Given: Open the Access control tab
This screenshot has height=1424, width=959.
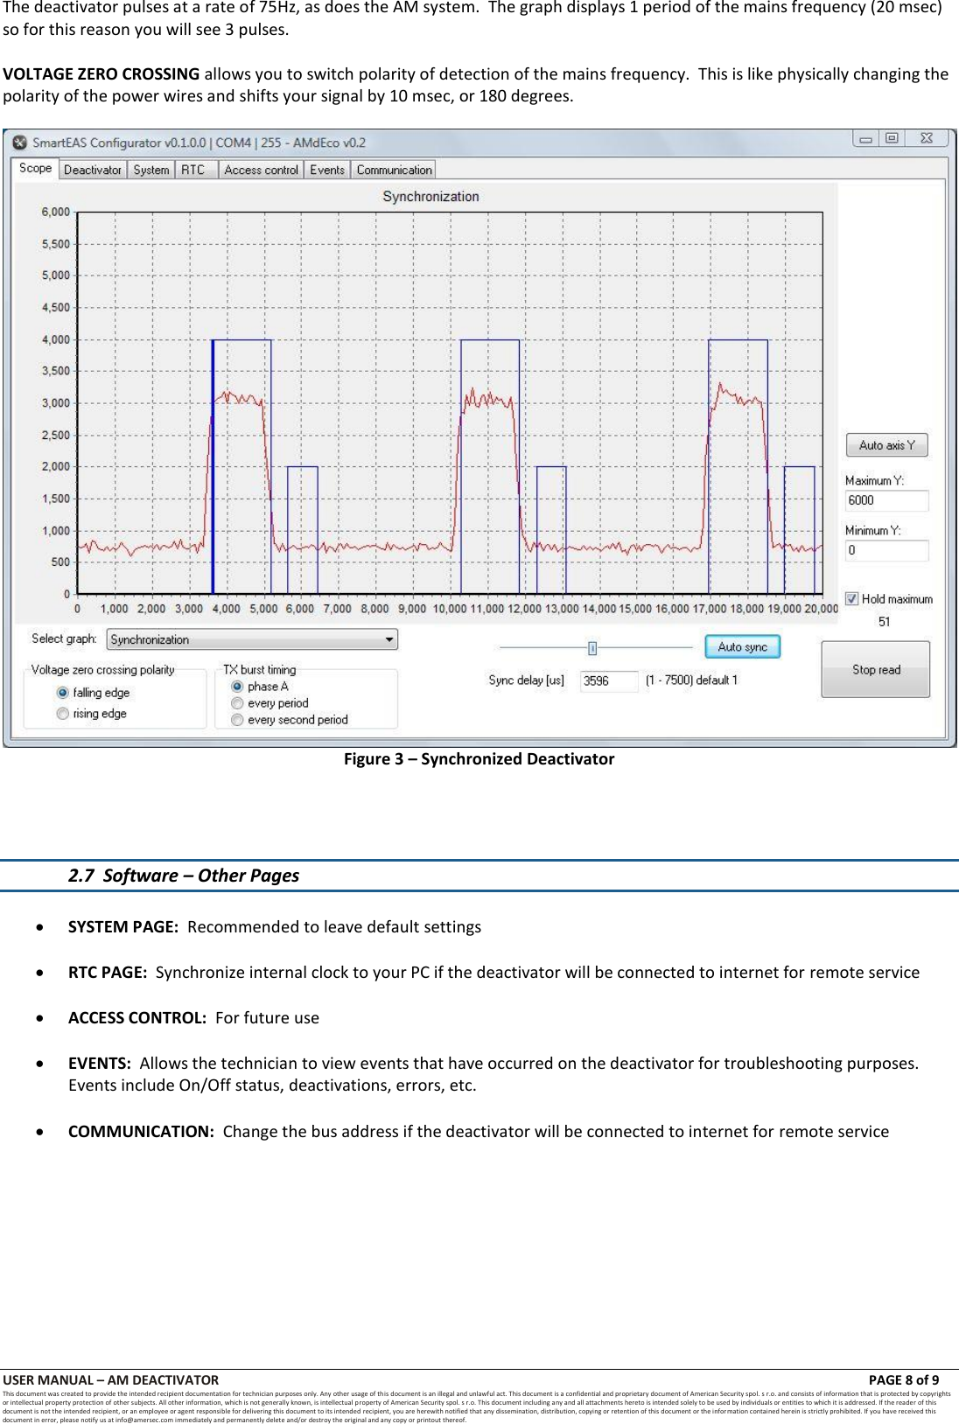Looking at the screenshot, I should click(x=262, y=170).
